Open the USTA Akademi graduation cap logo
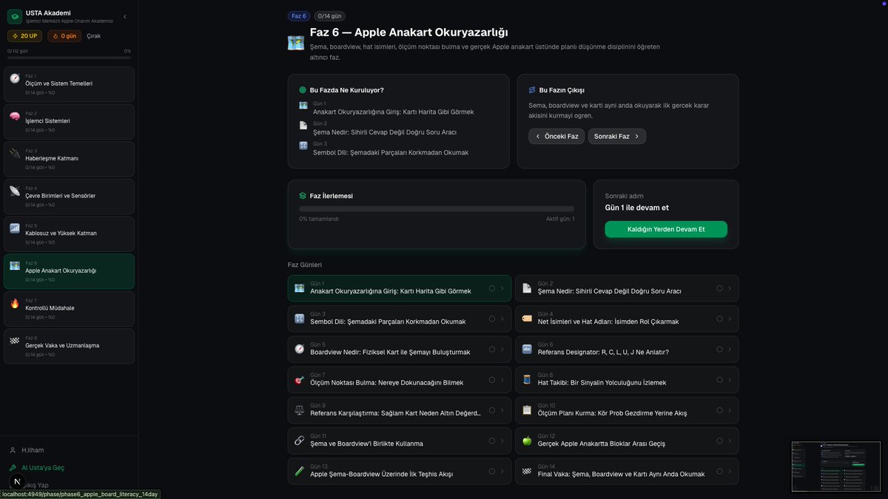888x499 pixels. click(15, 16)
